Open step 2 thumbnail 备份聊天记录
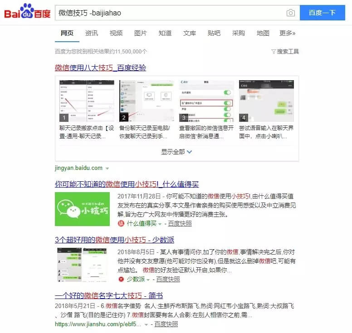This screenshot has width=352, height=333. pyautogui.click(x=147, y=101)
